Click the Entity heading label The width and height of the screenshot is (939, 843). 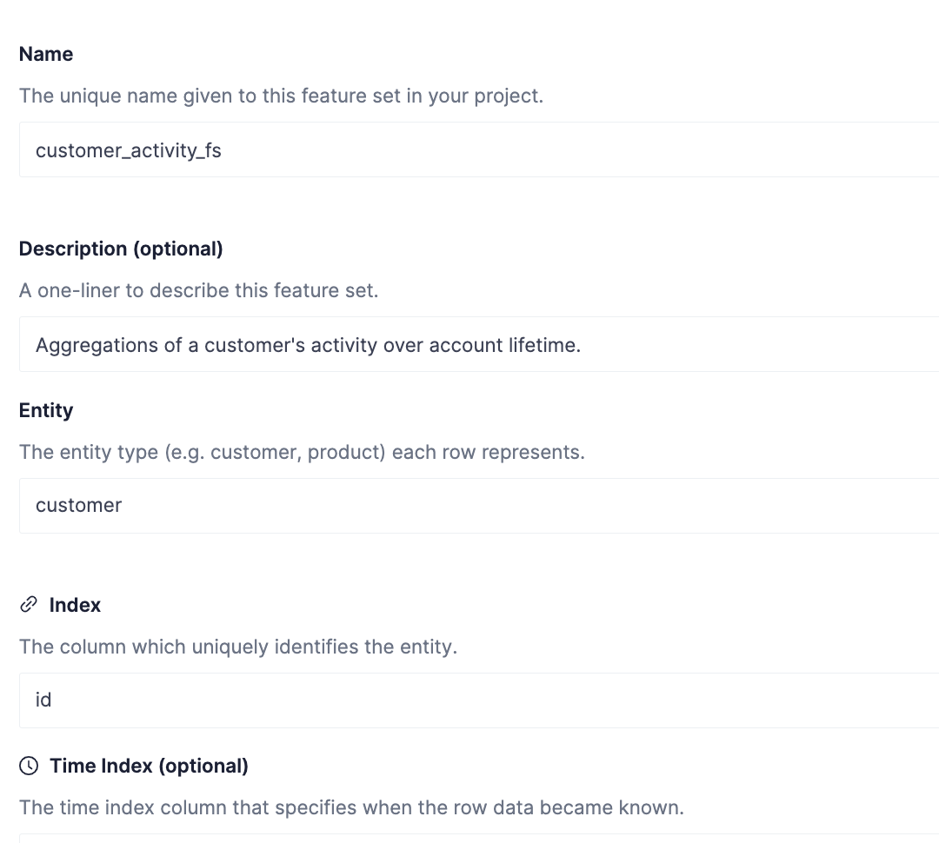click(x=46, y=410)
